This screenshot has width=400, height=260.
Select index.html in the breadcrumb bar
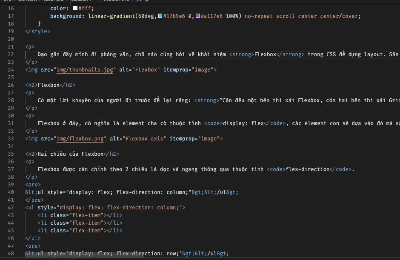[x=117, y=1]
